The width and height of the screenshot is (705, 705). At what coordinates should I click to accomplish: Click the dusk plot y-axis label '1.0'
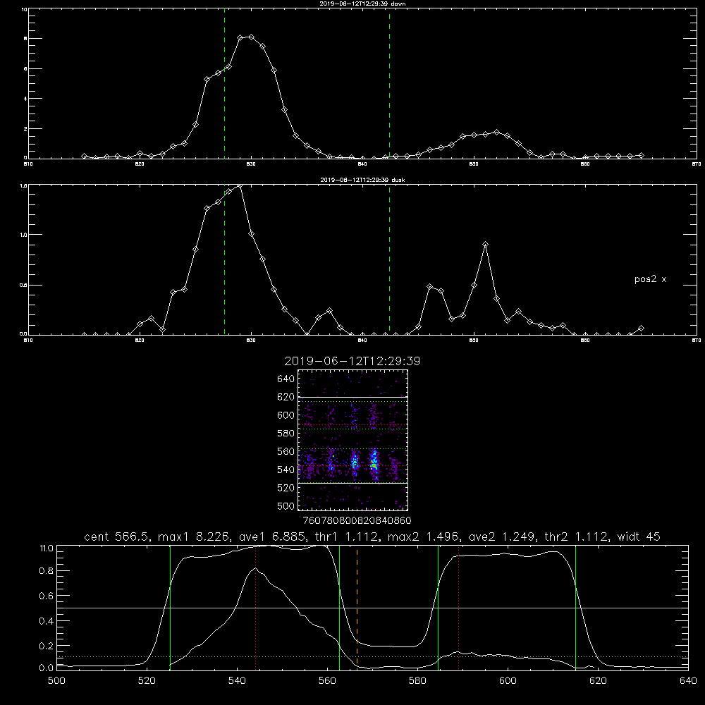tap(24, 235)
